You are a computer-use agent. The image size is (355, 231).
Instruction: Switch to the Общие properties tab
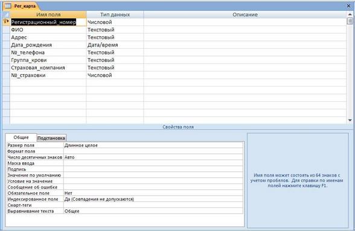[x=21, y=138]
